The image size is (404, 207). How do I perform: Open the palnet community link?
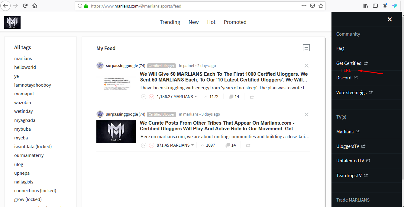(189, 65)
